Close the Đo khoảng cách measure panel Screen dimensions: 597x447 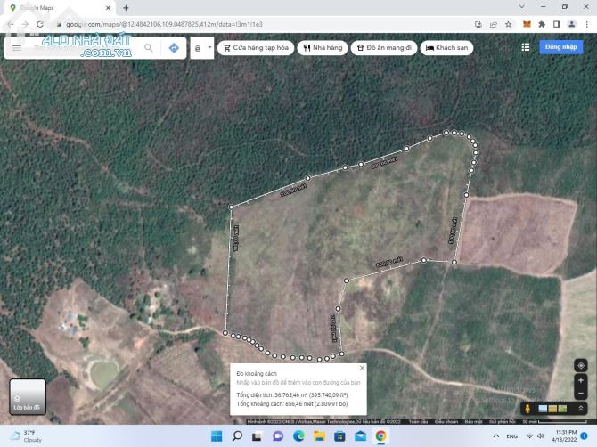point(362,367)
